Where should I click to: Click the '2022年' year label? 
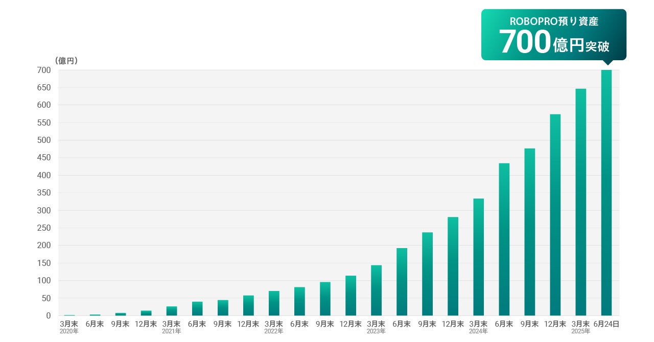(x=274, y=332)
